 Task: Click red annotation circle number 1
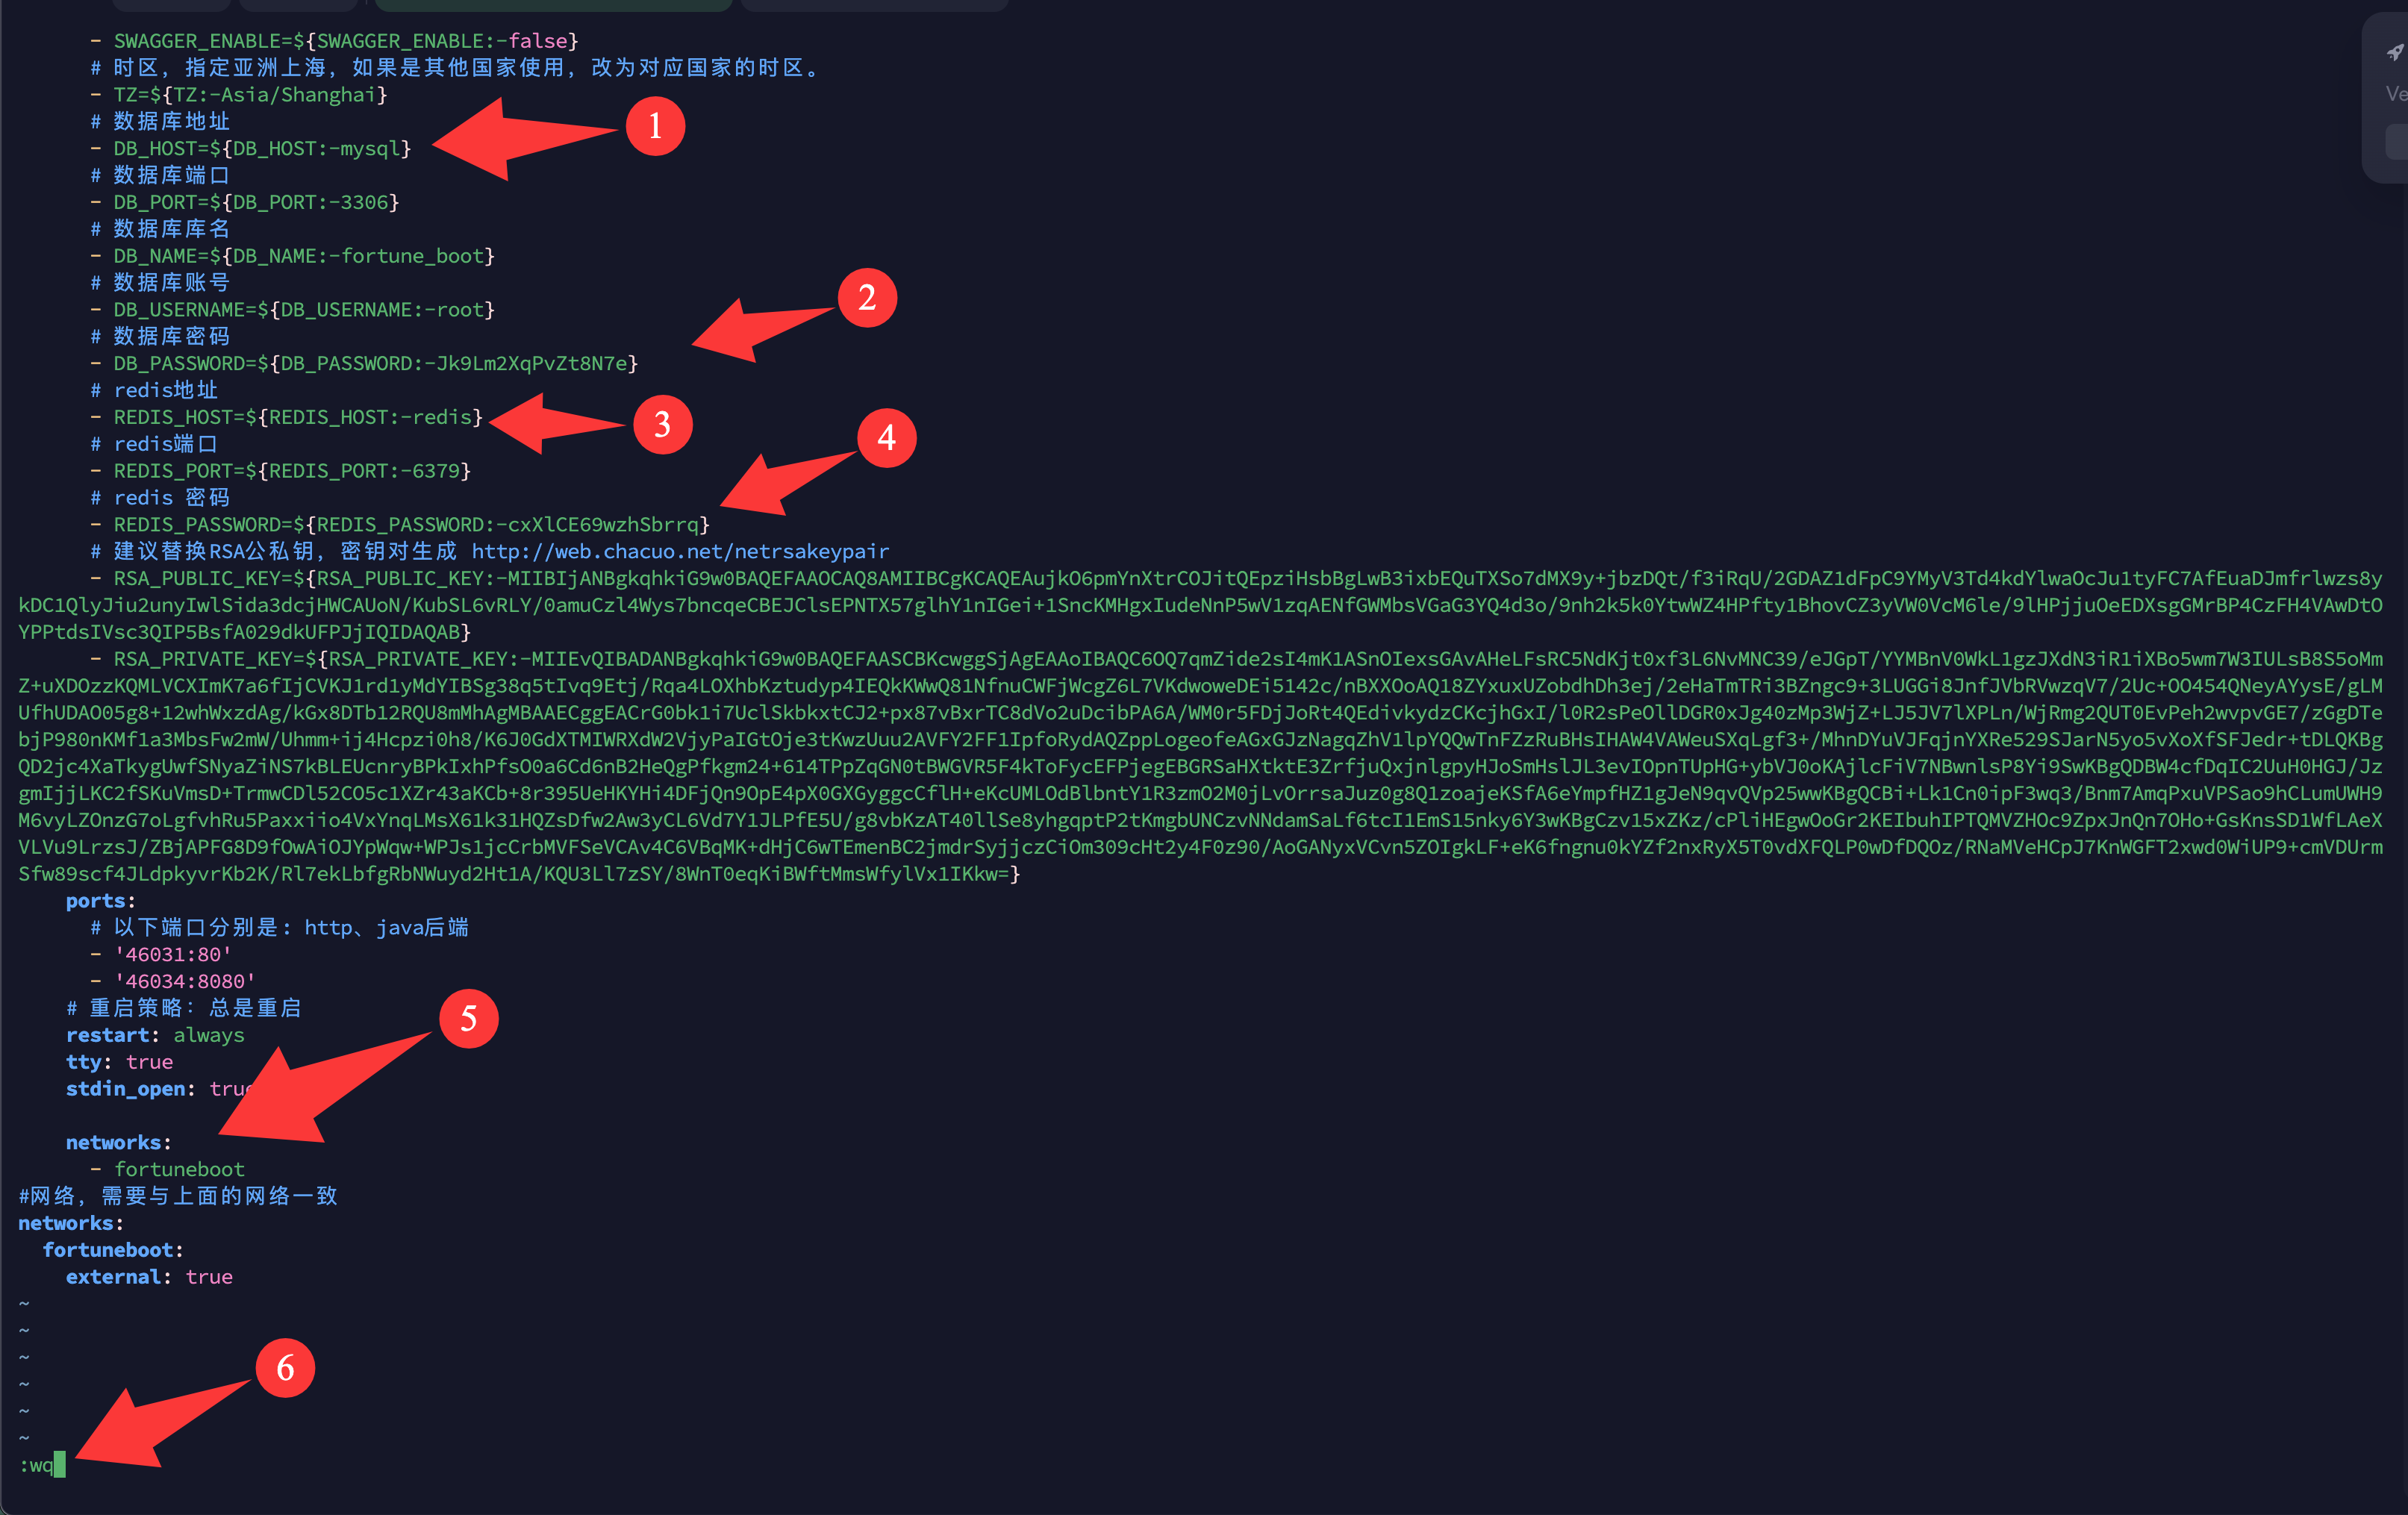[x=655, y=126]
